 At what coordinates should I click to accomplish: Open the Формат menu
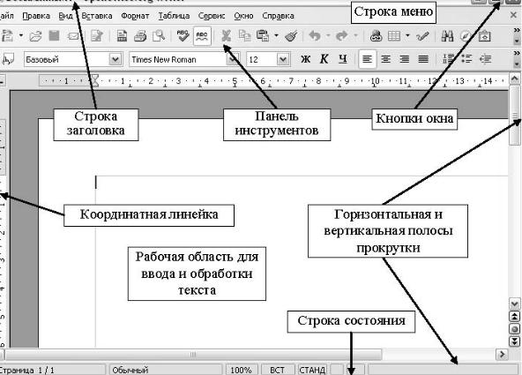(135, 16)
